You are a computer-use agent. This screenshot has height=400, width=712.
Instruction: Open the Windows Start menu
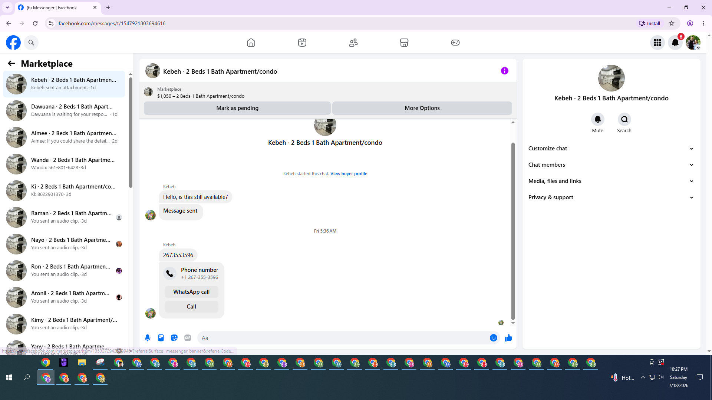click(9, 377)
